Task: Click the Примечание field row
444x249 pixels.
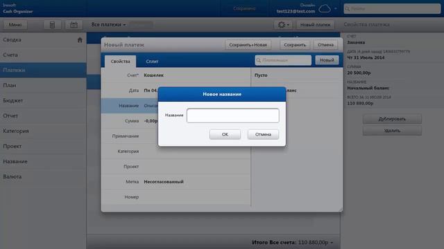Action: pyautogui.click(x=176, y=136)
